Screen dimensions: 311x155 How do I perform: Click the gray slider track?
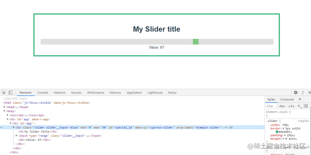pos(157,42)
